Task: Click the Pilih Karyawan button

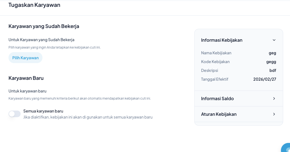Action: [25, 58]
